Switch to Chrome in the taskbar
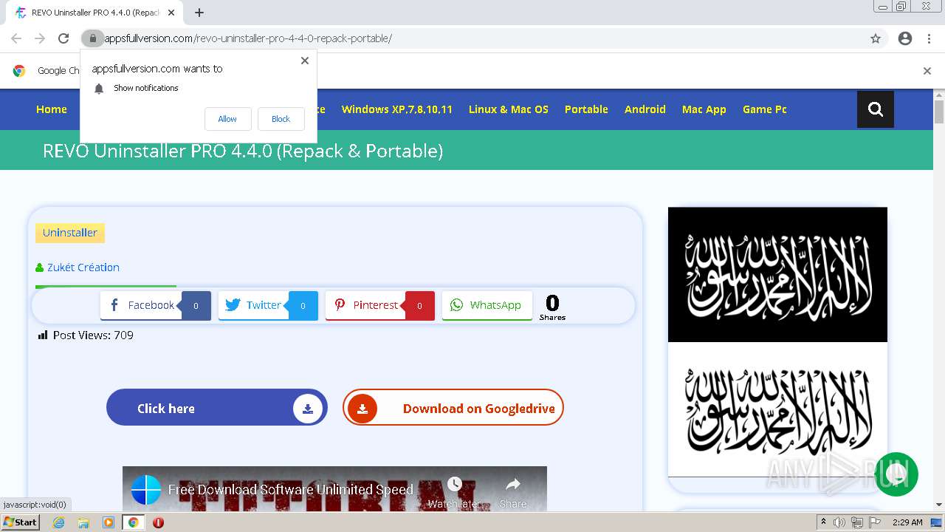 (134, 522)
